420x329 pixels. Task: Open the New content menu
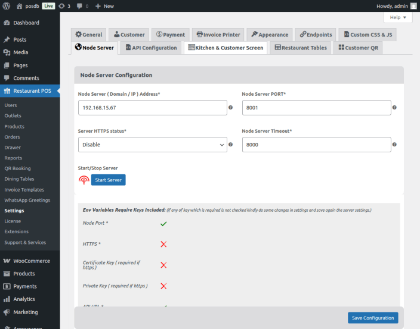coord(104,6)
